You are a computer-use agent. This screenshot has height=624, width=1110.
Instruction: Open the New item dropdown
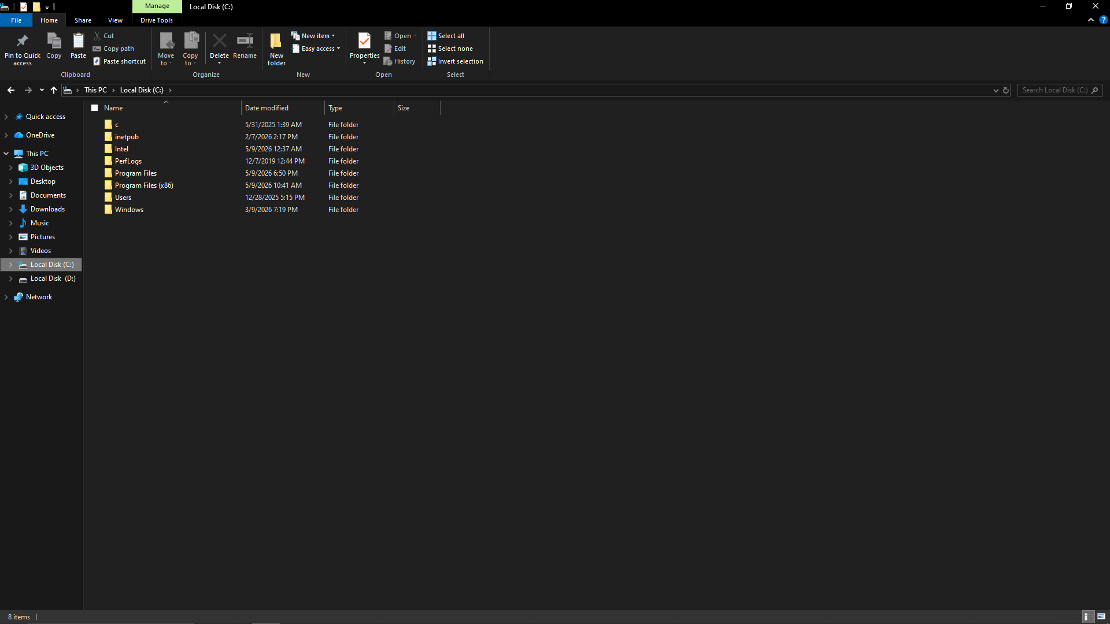coord(313,36)
